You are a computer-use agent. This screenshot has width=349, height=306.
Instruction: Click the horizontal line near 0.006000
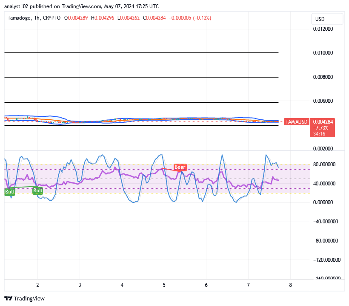point(141,102)
